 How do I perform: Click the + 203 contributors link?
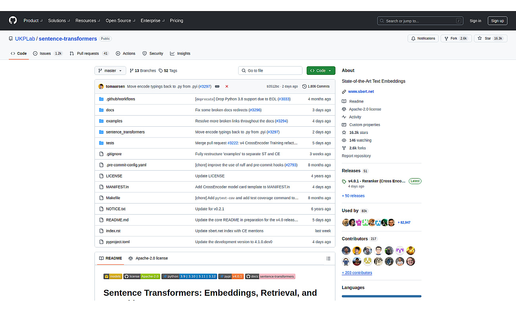pyautogui.click(x=357, y=273)
